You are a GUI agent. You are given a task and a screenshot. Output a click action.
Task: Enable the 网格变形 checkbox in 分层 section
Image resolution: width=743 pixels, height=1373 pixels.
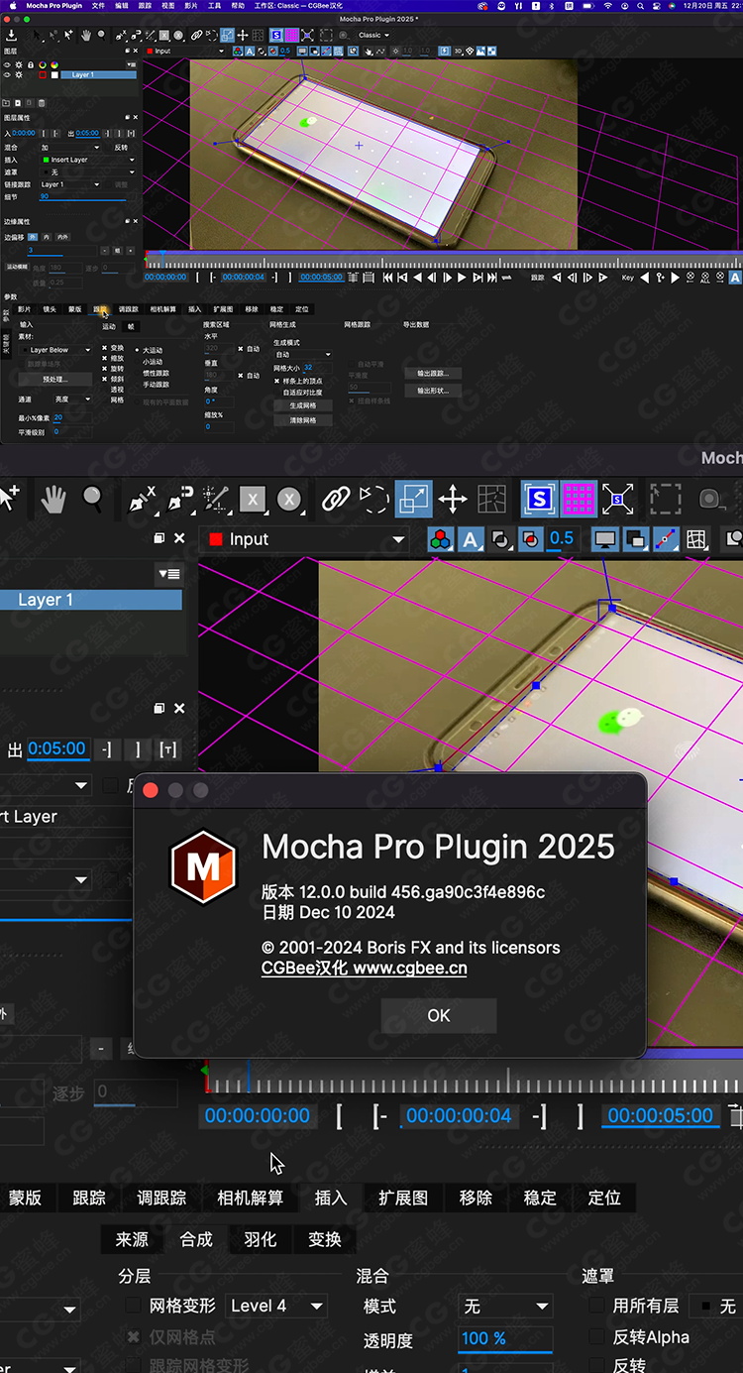tap(133, 1306)
